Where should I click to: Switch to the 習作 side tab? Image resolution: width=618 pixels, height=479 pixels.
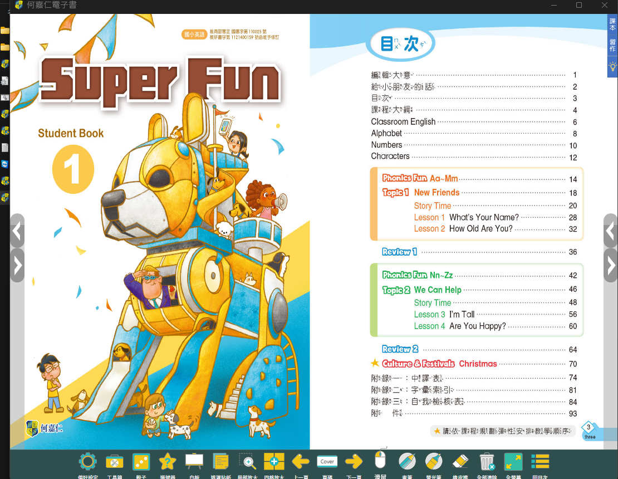pyautogui.click(x=612, y=45)
